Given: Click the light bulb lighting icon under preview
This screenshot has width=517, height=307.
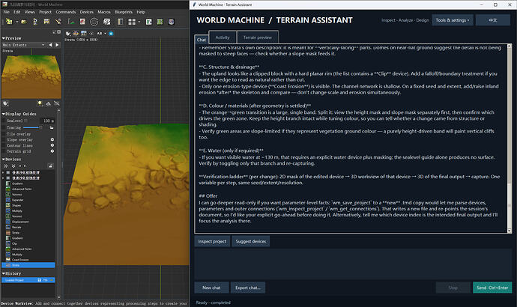Looking at the screenshot, I should [40, 103].
